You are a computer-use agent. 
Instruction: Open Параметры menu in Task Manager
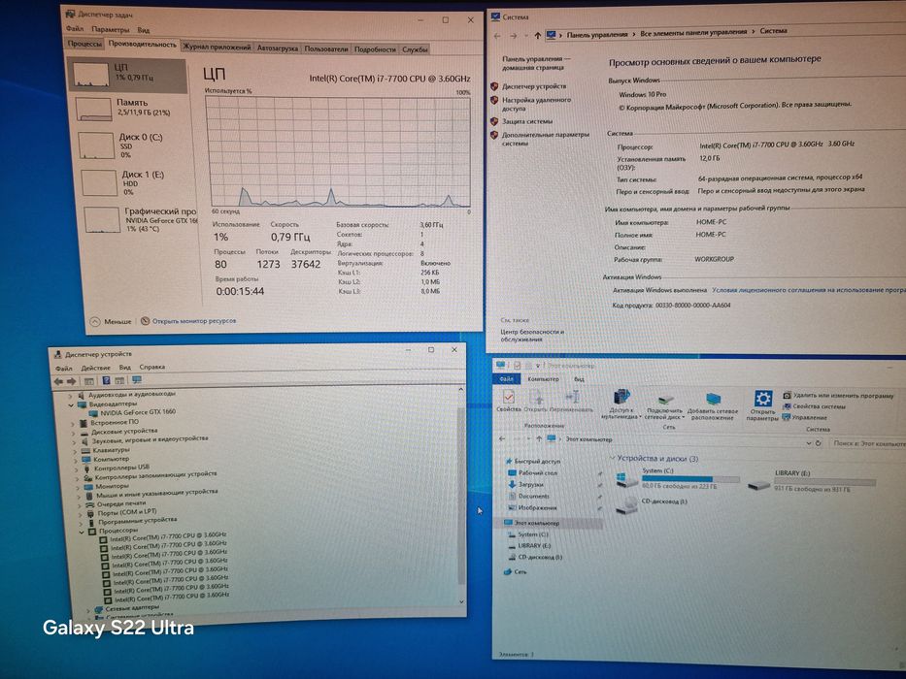tap(111, 29)
